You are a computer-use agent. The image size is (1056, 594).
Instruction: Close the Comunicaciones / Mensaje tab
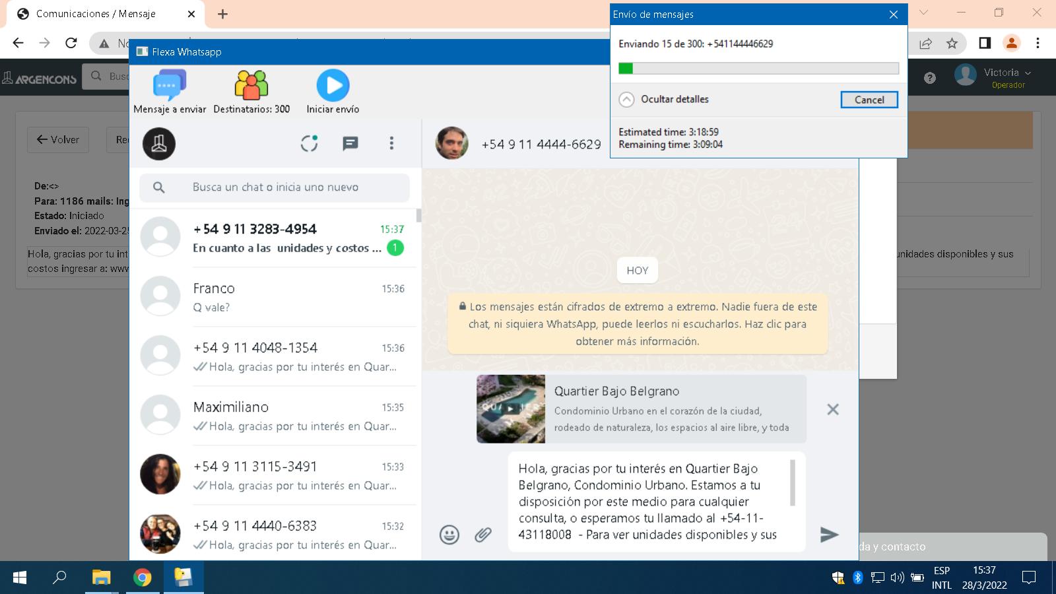coord(191,14)
